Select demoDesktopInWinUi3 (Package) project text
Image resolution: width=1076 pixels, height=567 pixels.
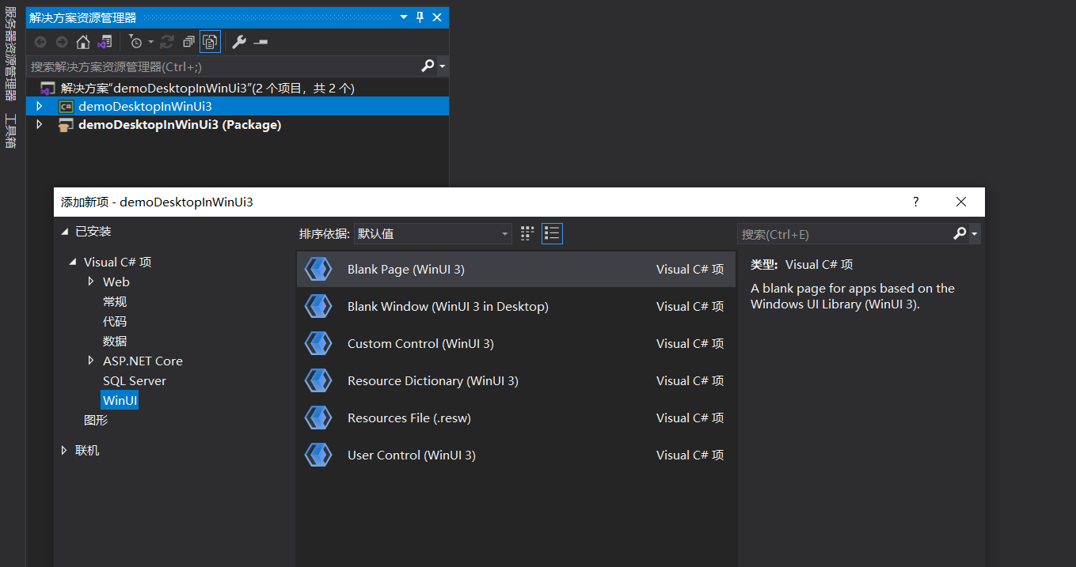tap(180, 125)
